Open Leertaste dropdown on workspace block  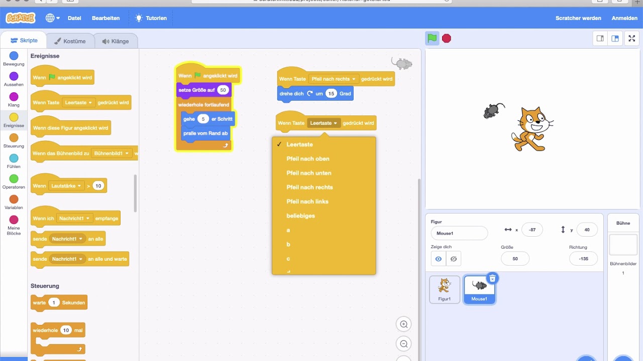tap(324, 123)
